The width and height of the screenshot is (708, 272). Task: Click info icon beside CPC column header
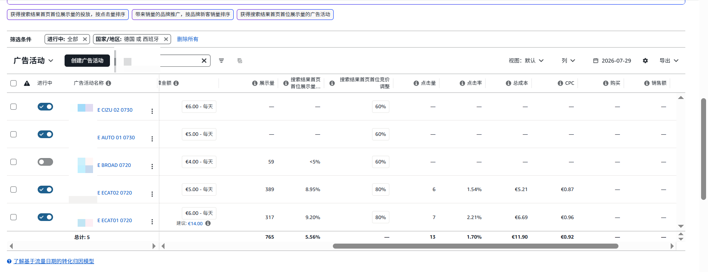pos(560,83)
